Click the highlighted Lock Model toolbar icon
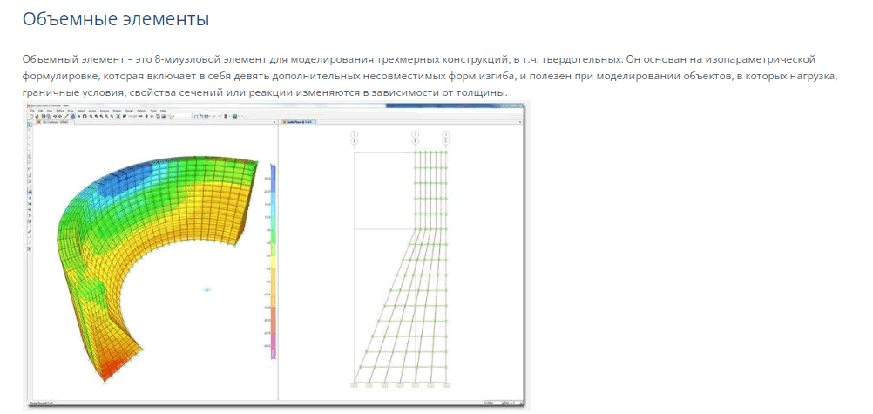This screenshot has width=873, height=414. click(x=73, y=116)
